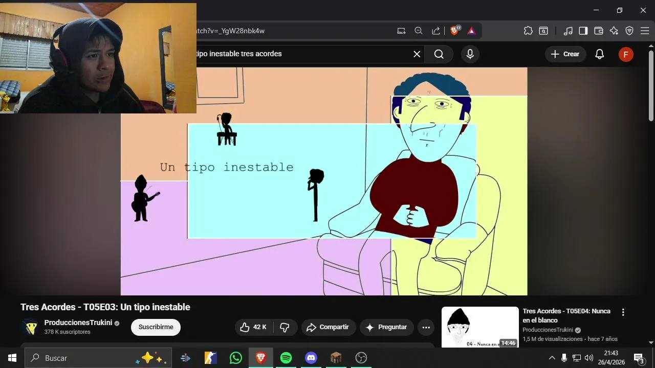This screenshot has width=655, height=368.
Task: Open the volume speaker tray icon
Action: pos(589,358)
